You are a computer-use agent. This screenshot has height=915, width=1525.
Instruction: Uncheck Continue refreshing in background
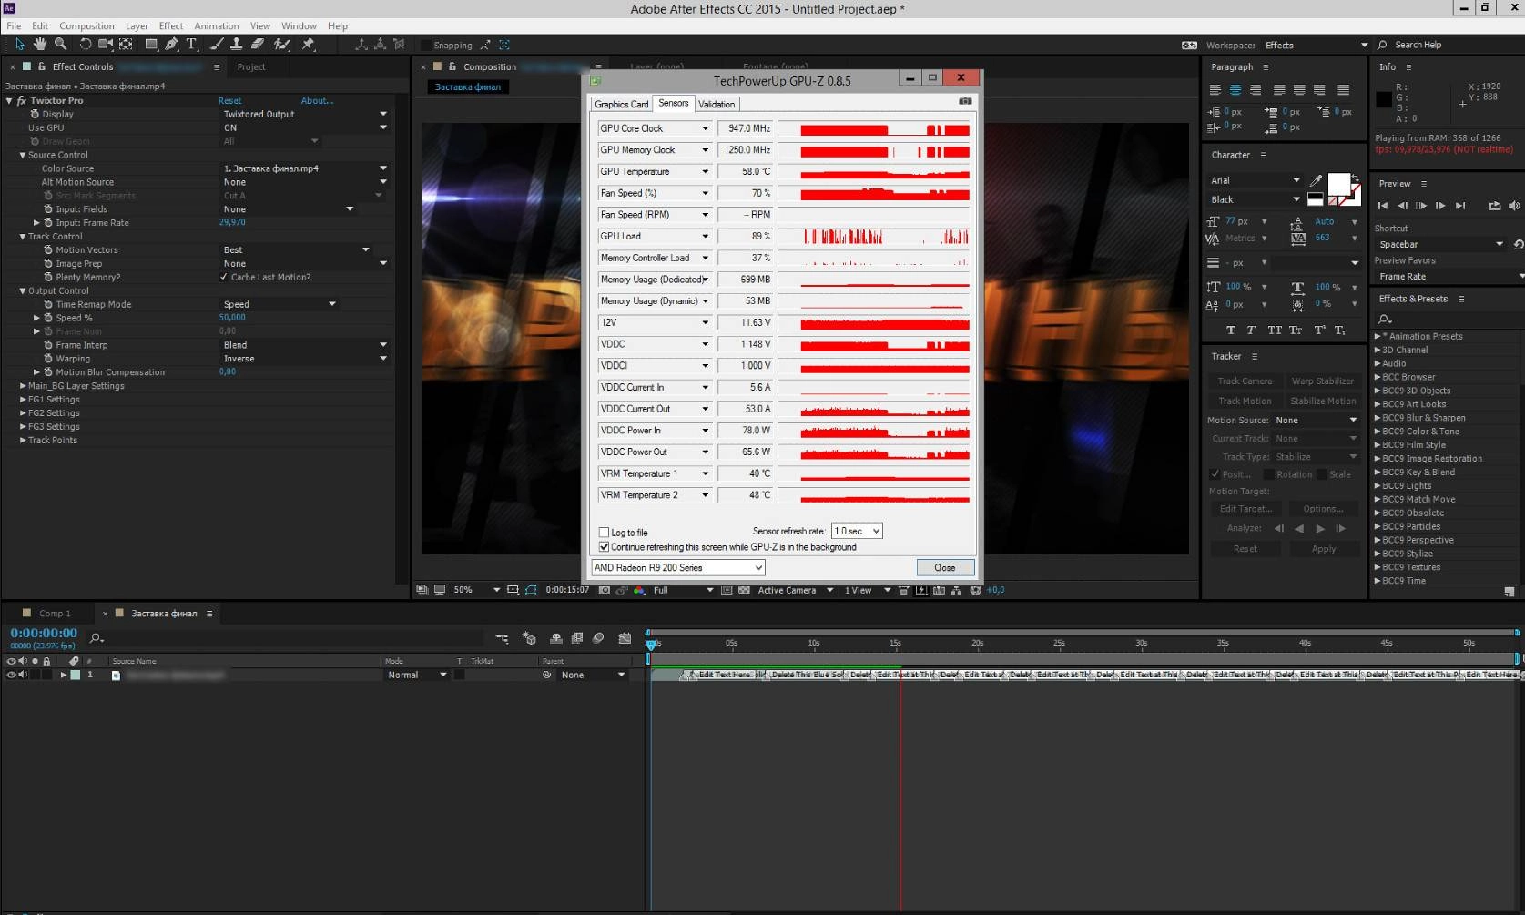point(604,547)
